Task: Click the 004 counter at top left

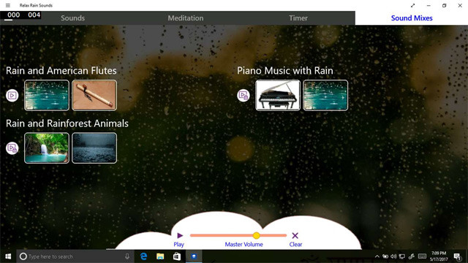Action: pos(34,15)
